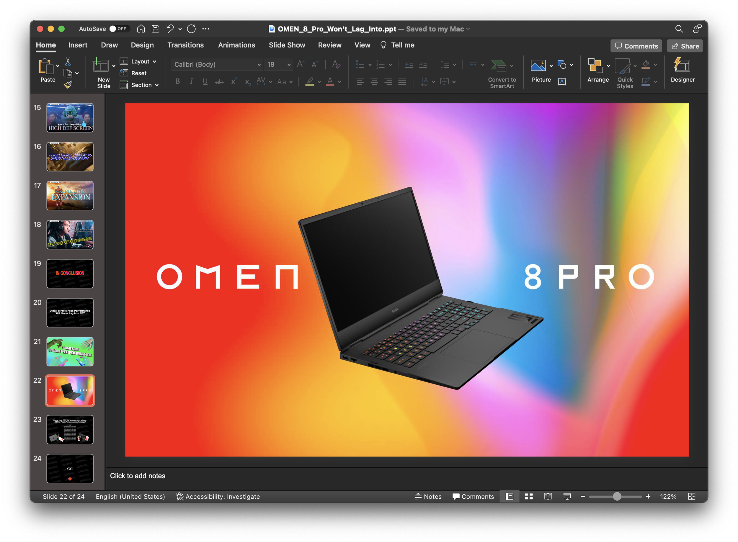The width and height of the screenshot is (738, 542).
Task: Start Slide Show from status bar icon
Action: click(567, 496)
